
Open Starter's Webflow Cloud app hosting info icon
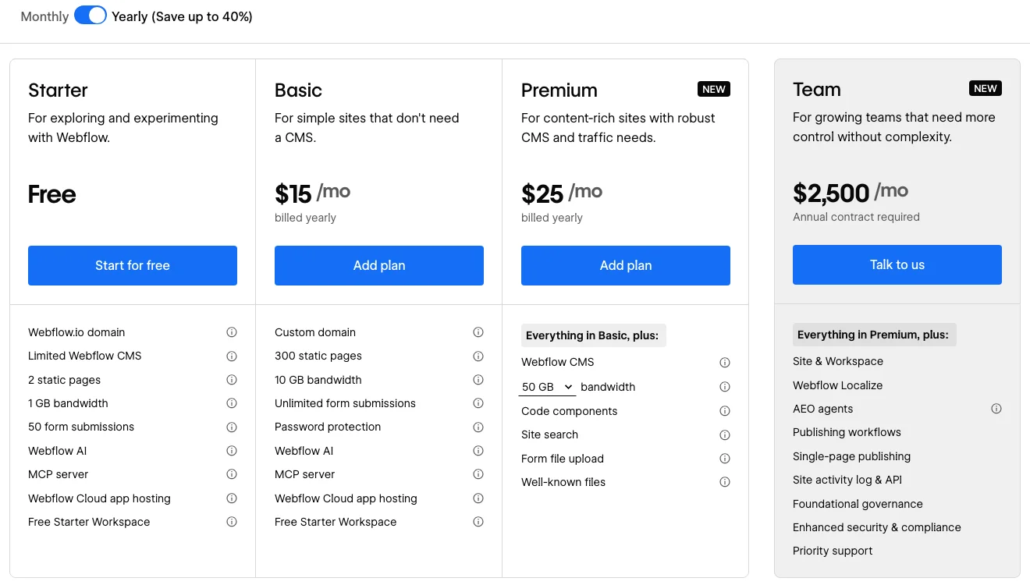pos(232,498)
